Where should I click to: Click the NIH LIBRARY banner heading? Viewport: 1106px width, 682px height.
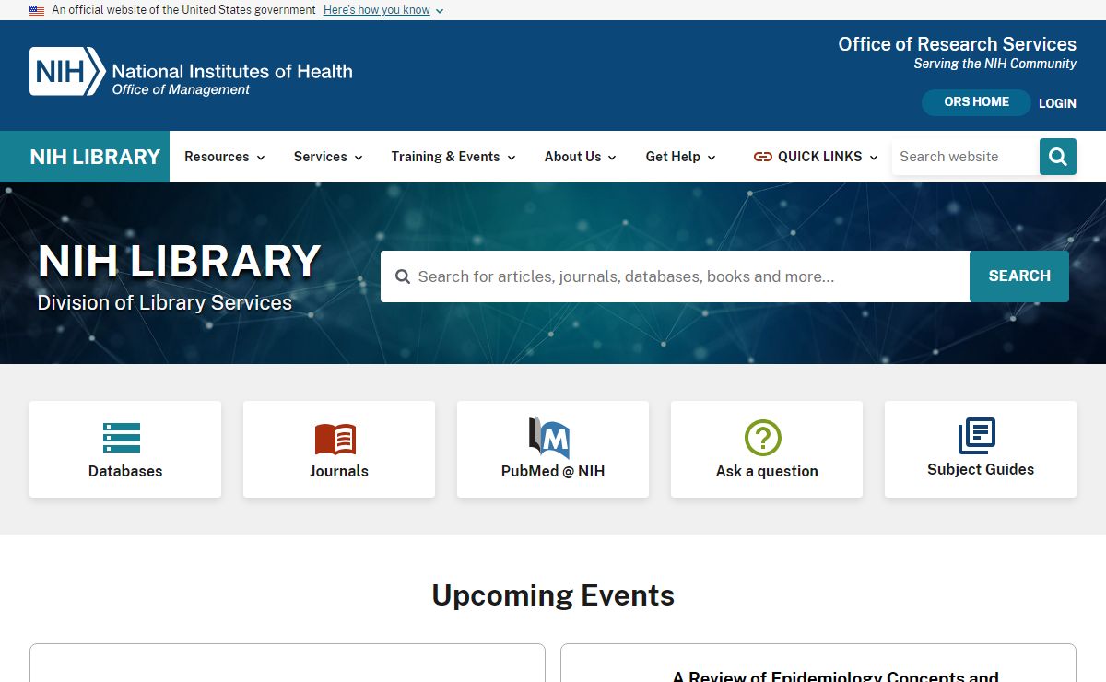tap(179, 261)
